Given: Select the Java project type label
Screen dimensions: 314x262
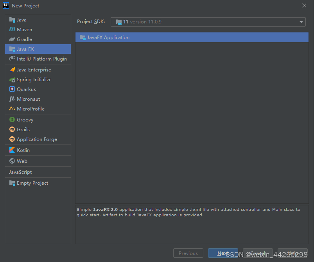Looking at the screenshot, I should pyautogui.click(x=22, y=20).
